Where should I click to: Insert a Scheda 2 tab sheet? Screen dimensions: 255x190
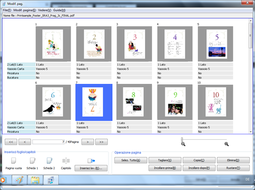pyautogui.click(x=49, y=161)
